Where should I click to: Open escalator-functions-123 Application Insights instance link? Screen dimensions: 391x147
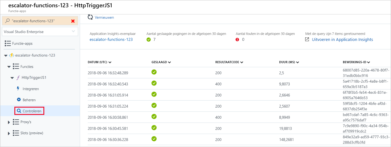(111, 40)
